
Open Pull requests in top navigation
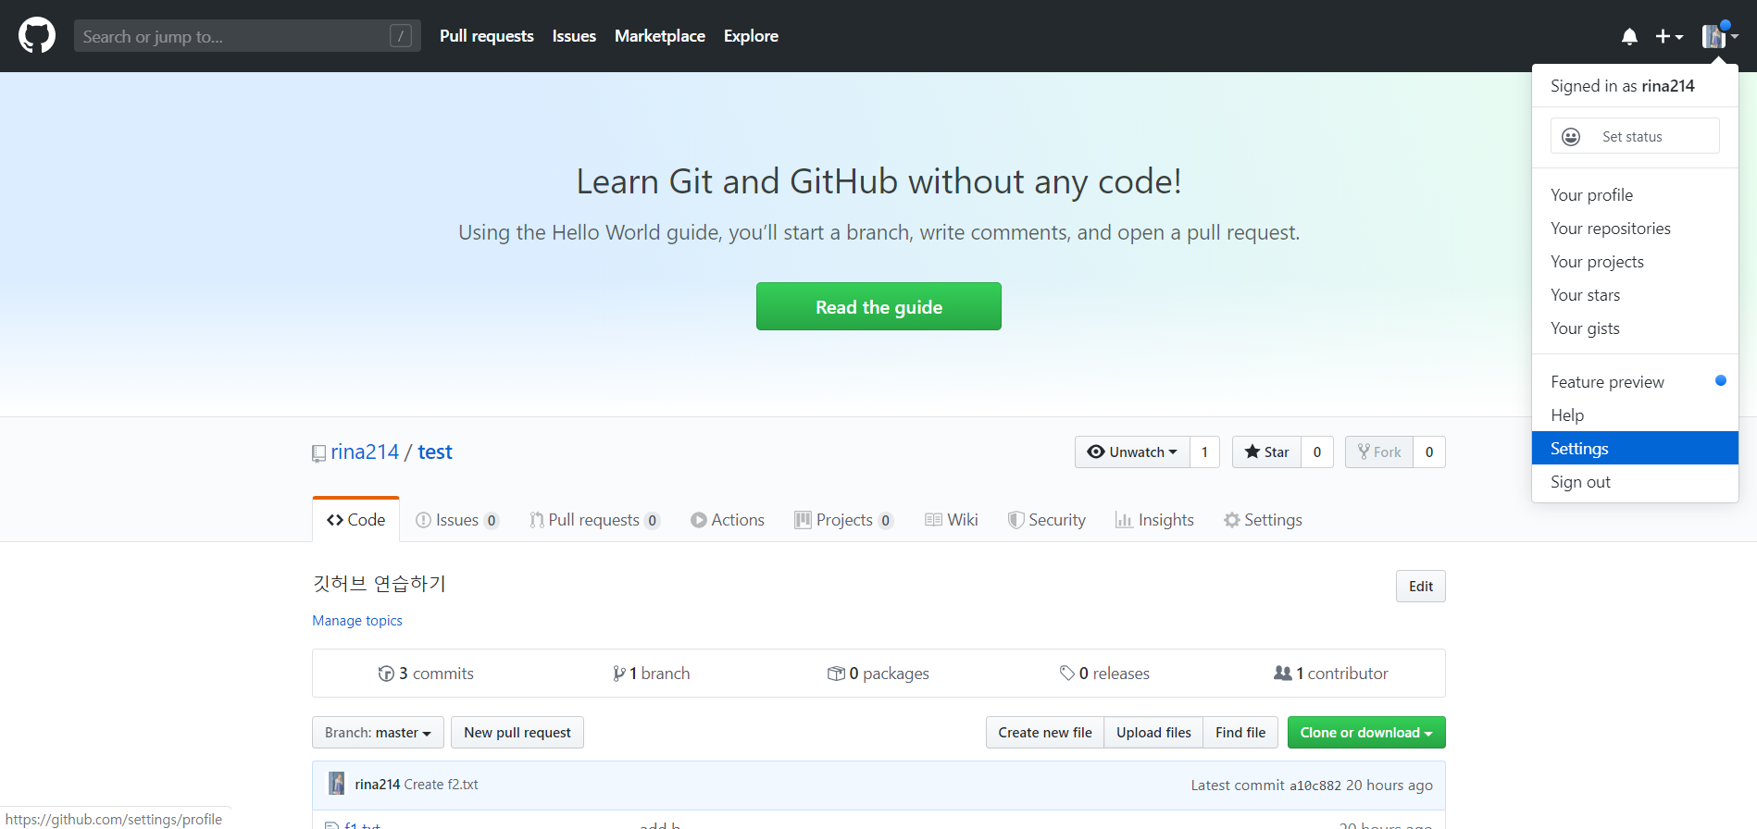click(486, 36)
